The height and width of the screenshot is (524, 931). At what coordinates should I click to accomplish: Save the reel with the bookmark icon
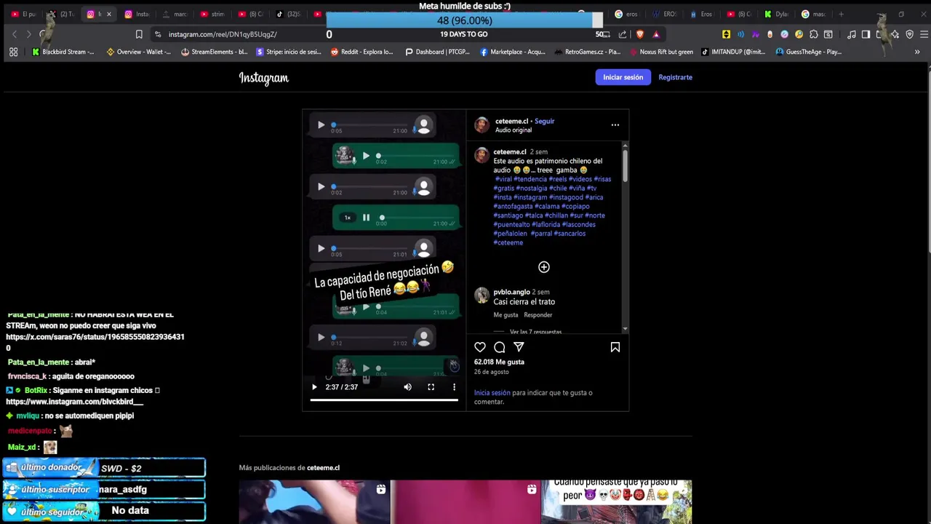tap(615, 347)
